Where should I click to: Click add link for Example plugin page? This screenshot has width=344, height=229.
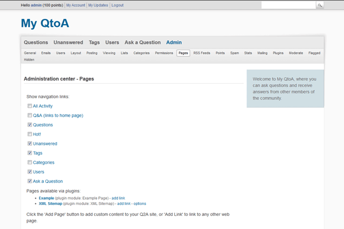pyautogui.click(x=118, y=198)
